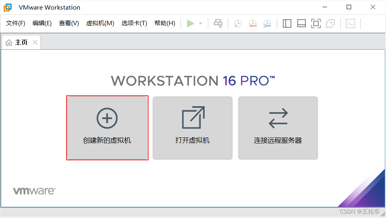386x218 pixels.
Task: Click the vmware logo at bottom left
Action: (x=34, y=191)
